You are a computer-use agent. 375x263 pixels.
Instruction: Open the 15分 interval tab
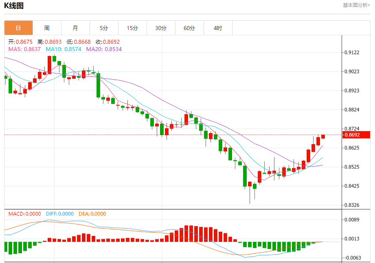coord(132,28)
